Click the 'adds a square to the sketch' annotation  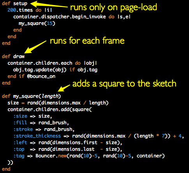click(x=124, y=84)
